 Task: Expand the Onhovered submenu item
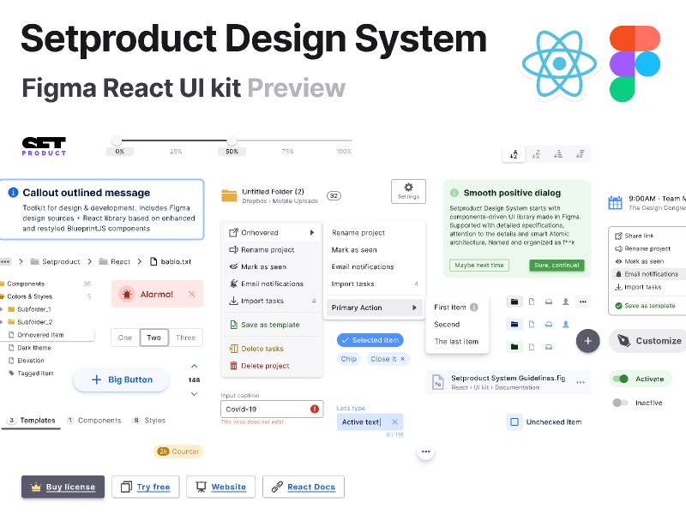[x=271, y=232]
